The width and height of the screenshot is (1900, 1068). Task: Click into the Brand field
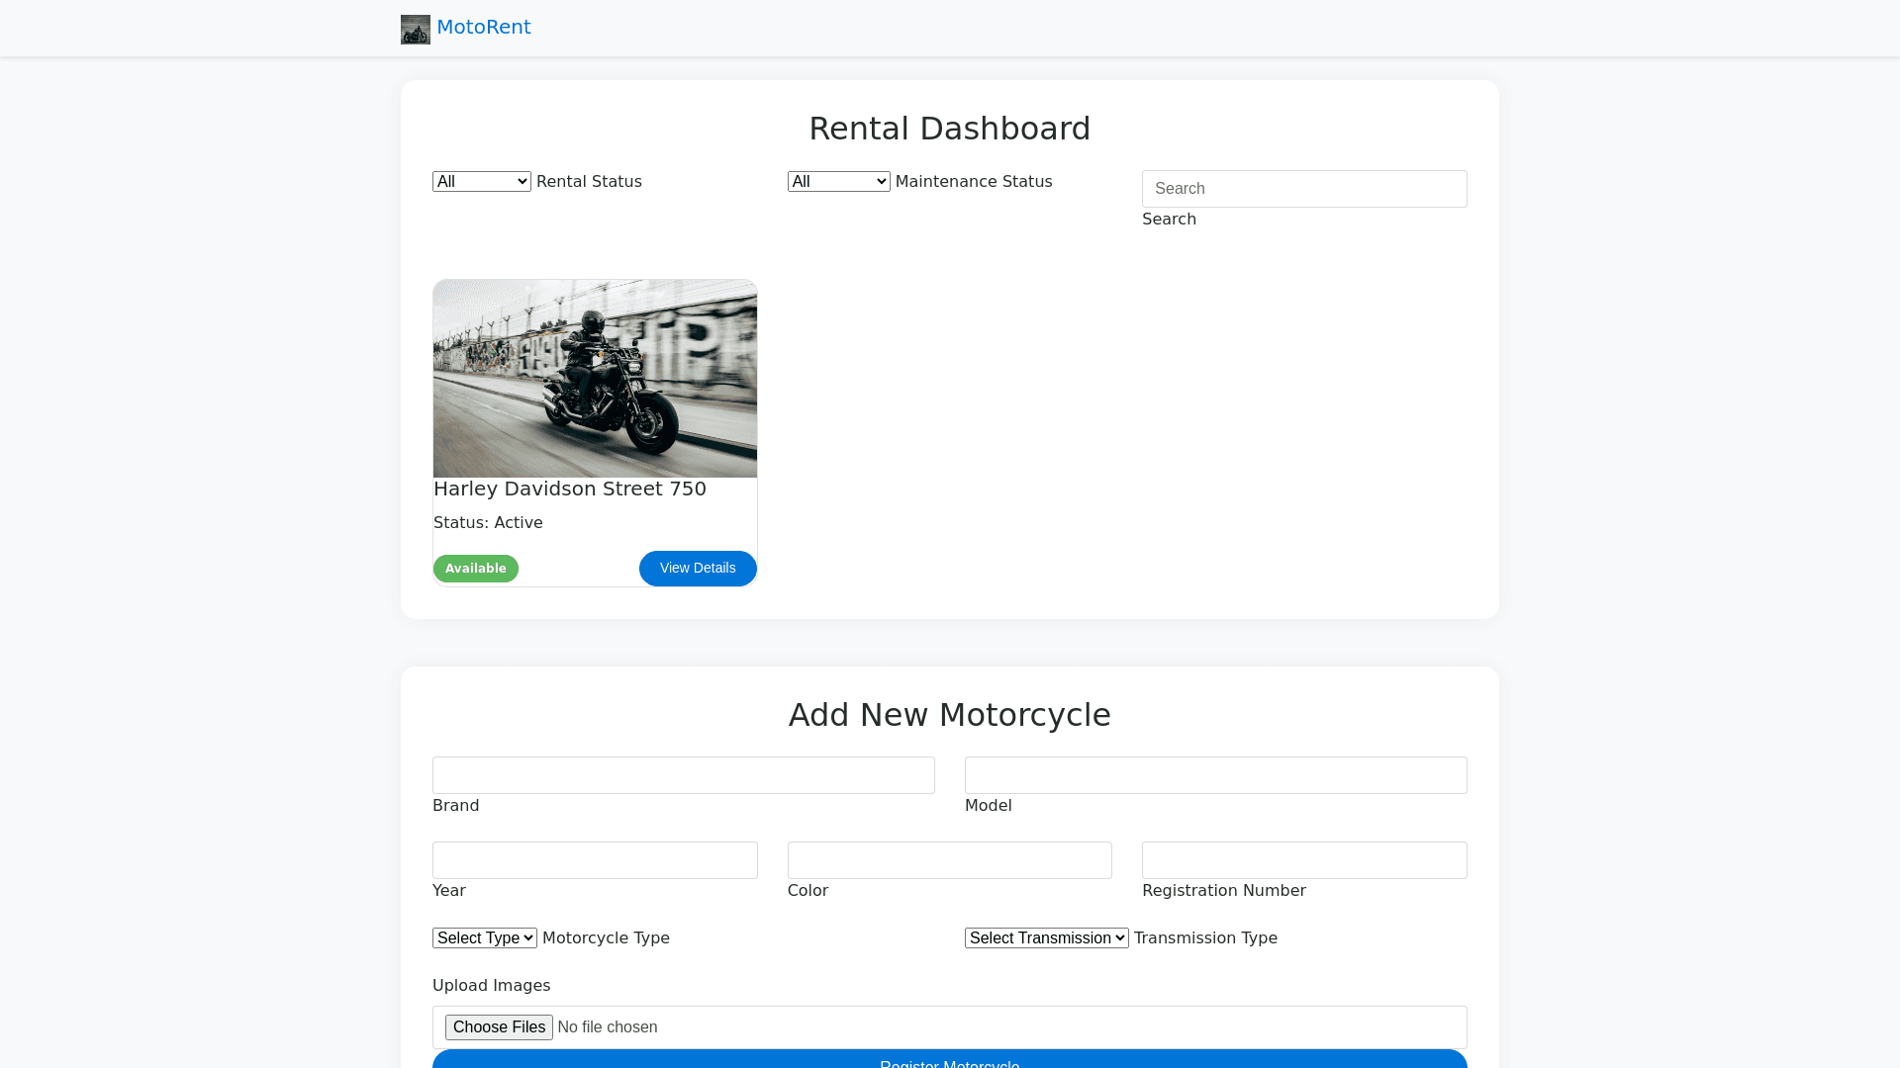click(x=683, y=775)
